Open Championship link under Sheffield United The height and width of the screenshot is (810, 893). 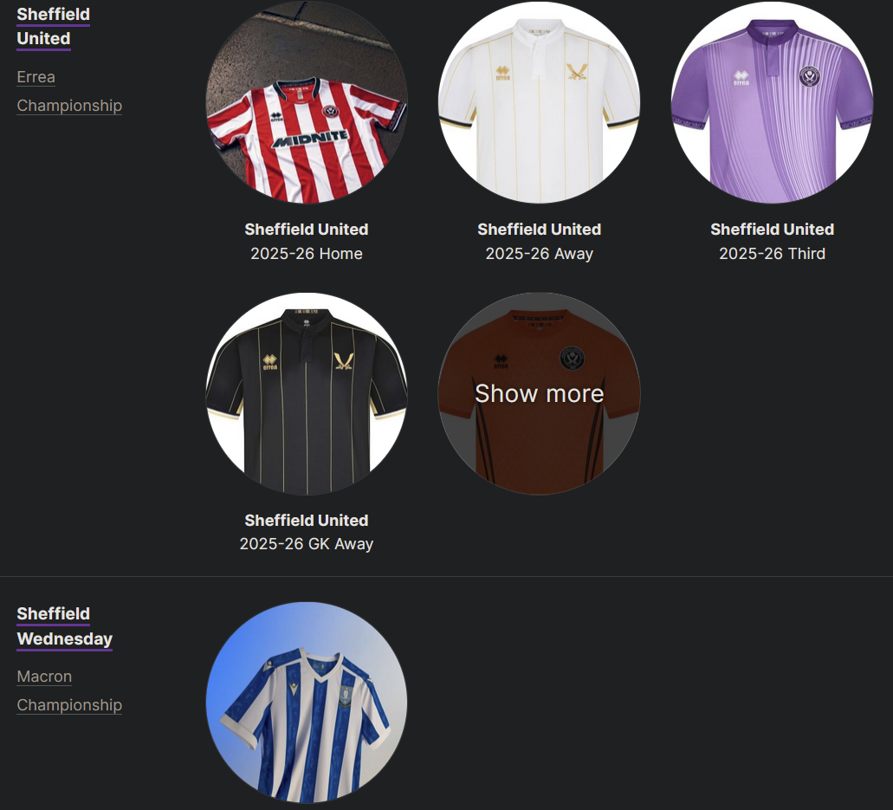69,106
